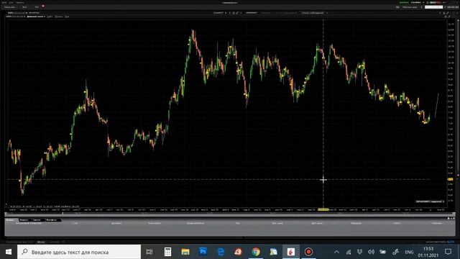Viewport: 460px width, 259px height.
Task: Open the label dropdown at chart bottom-right corner
Action: pyautogui.click(x=430, y=201)
